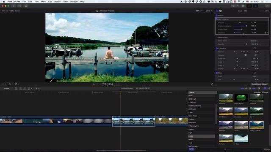271x152 pixels.
Task: Click the Crop on-screen controls icon
Action: [x=254, y=73]
